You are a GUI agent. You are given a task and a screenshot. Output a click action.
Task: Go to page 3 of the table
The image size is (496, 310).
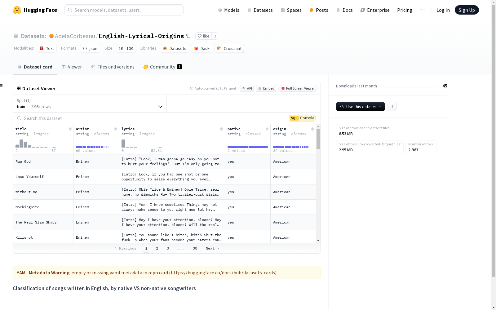[x=168, y=248]
